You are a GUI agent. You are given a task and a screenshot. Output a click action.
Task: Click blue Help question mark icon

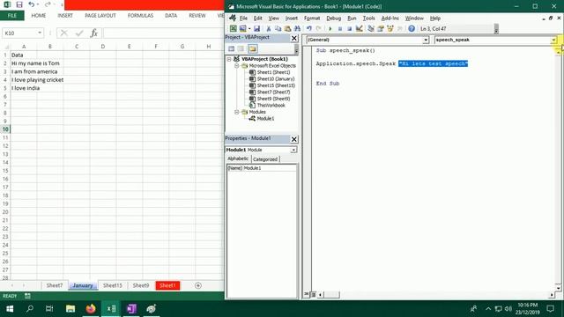click(x=412, y=28)
